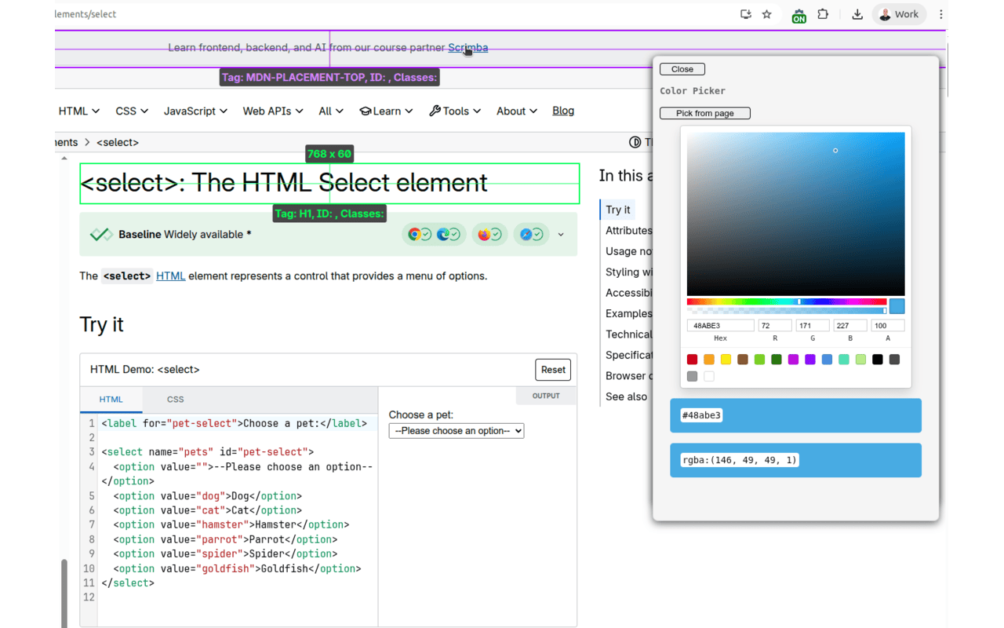Image resolution: width=1004 pixels, height=628 pixels.
Task: Click the Hex input field in Color Picker
Action: pyautogui.click(x=720, y=325)
